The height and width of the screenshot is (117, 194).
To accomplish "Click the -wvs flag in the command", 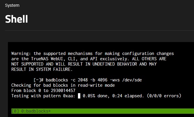I will coord(115,80).
